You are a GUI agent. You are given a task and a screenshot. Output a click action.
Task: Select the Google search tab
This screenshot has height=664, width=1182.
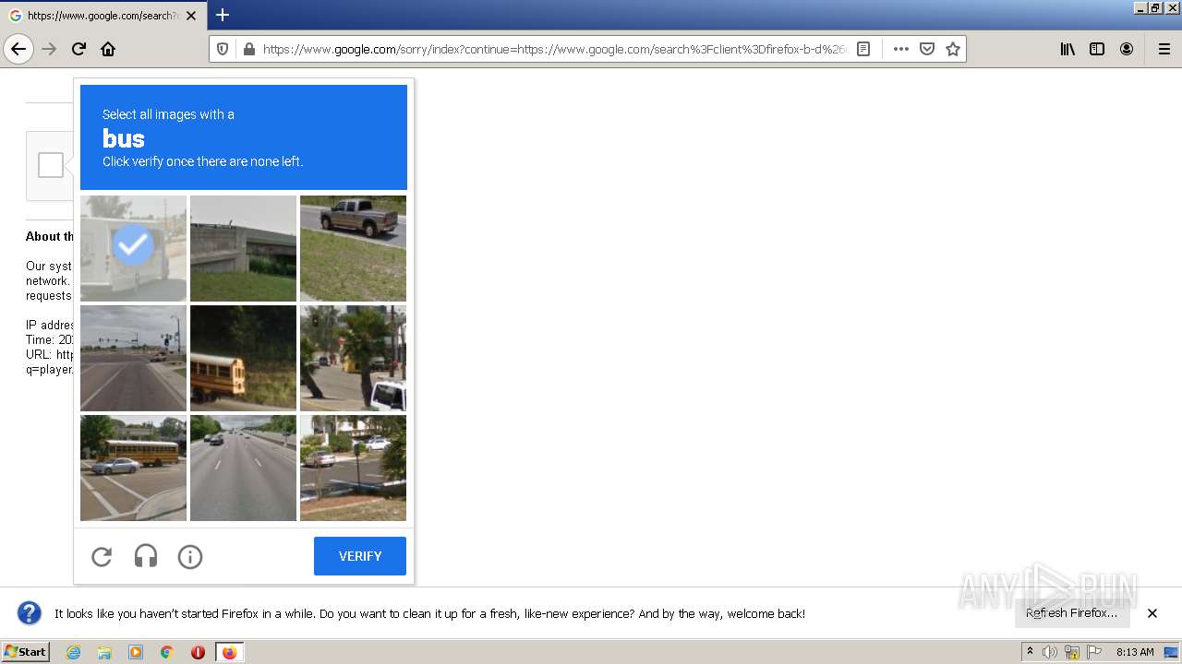[103, 16]
